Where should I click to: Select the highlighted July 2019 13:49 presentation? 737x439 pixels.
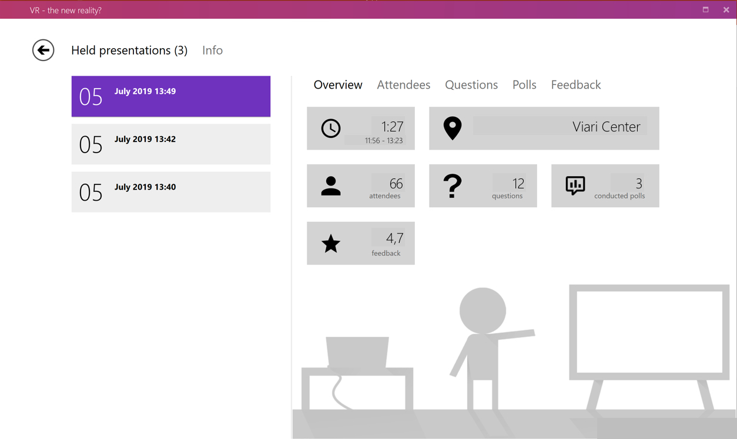[170, 96]
